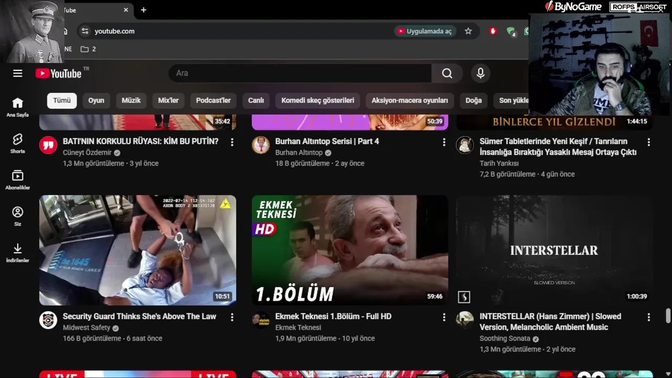Image resolution: width=672 pixels, height=378 pixels.
Task: Select the Doğa filter chip
Action: click(474, 100)
